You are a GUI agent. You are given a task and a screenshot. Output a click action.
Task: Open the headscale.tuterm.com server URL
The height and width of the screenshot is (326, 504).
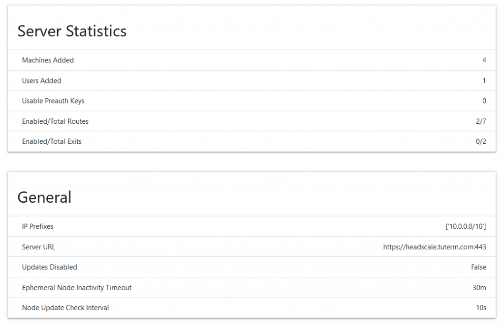tap(435, 247)
